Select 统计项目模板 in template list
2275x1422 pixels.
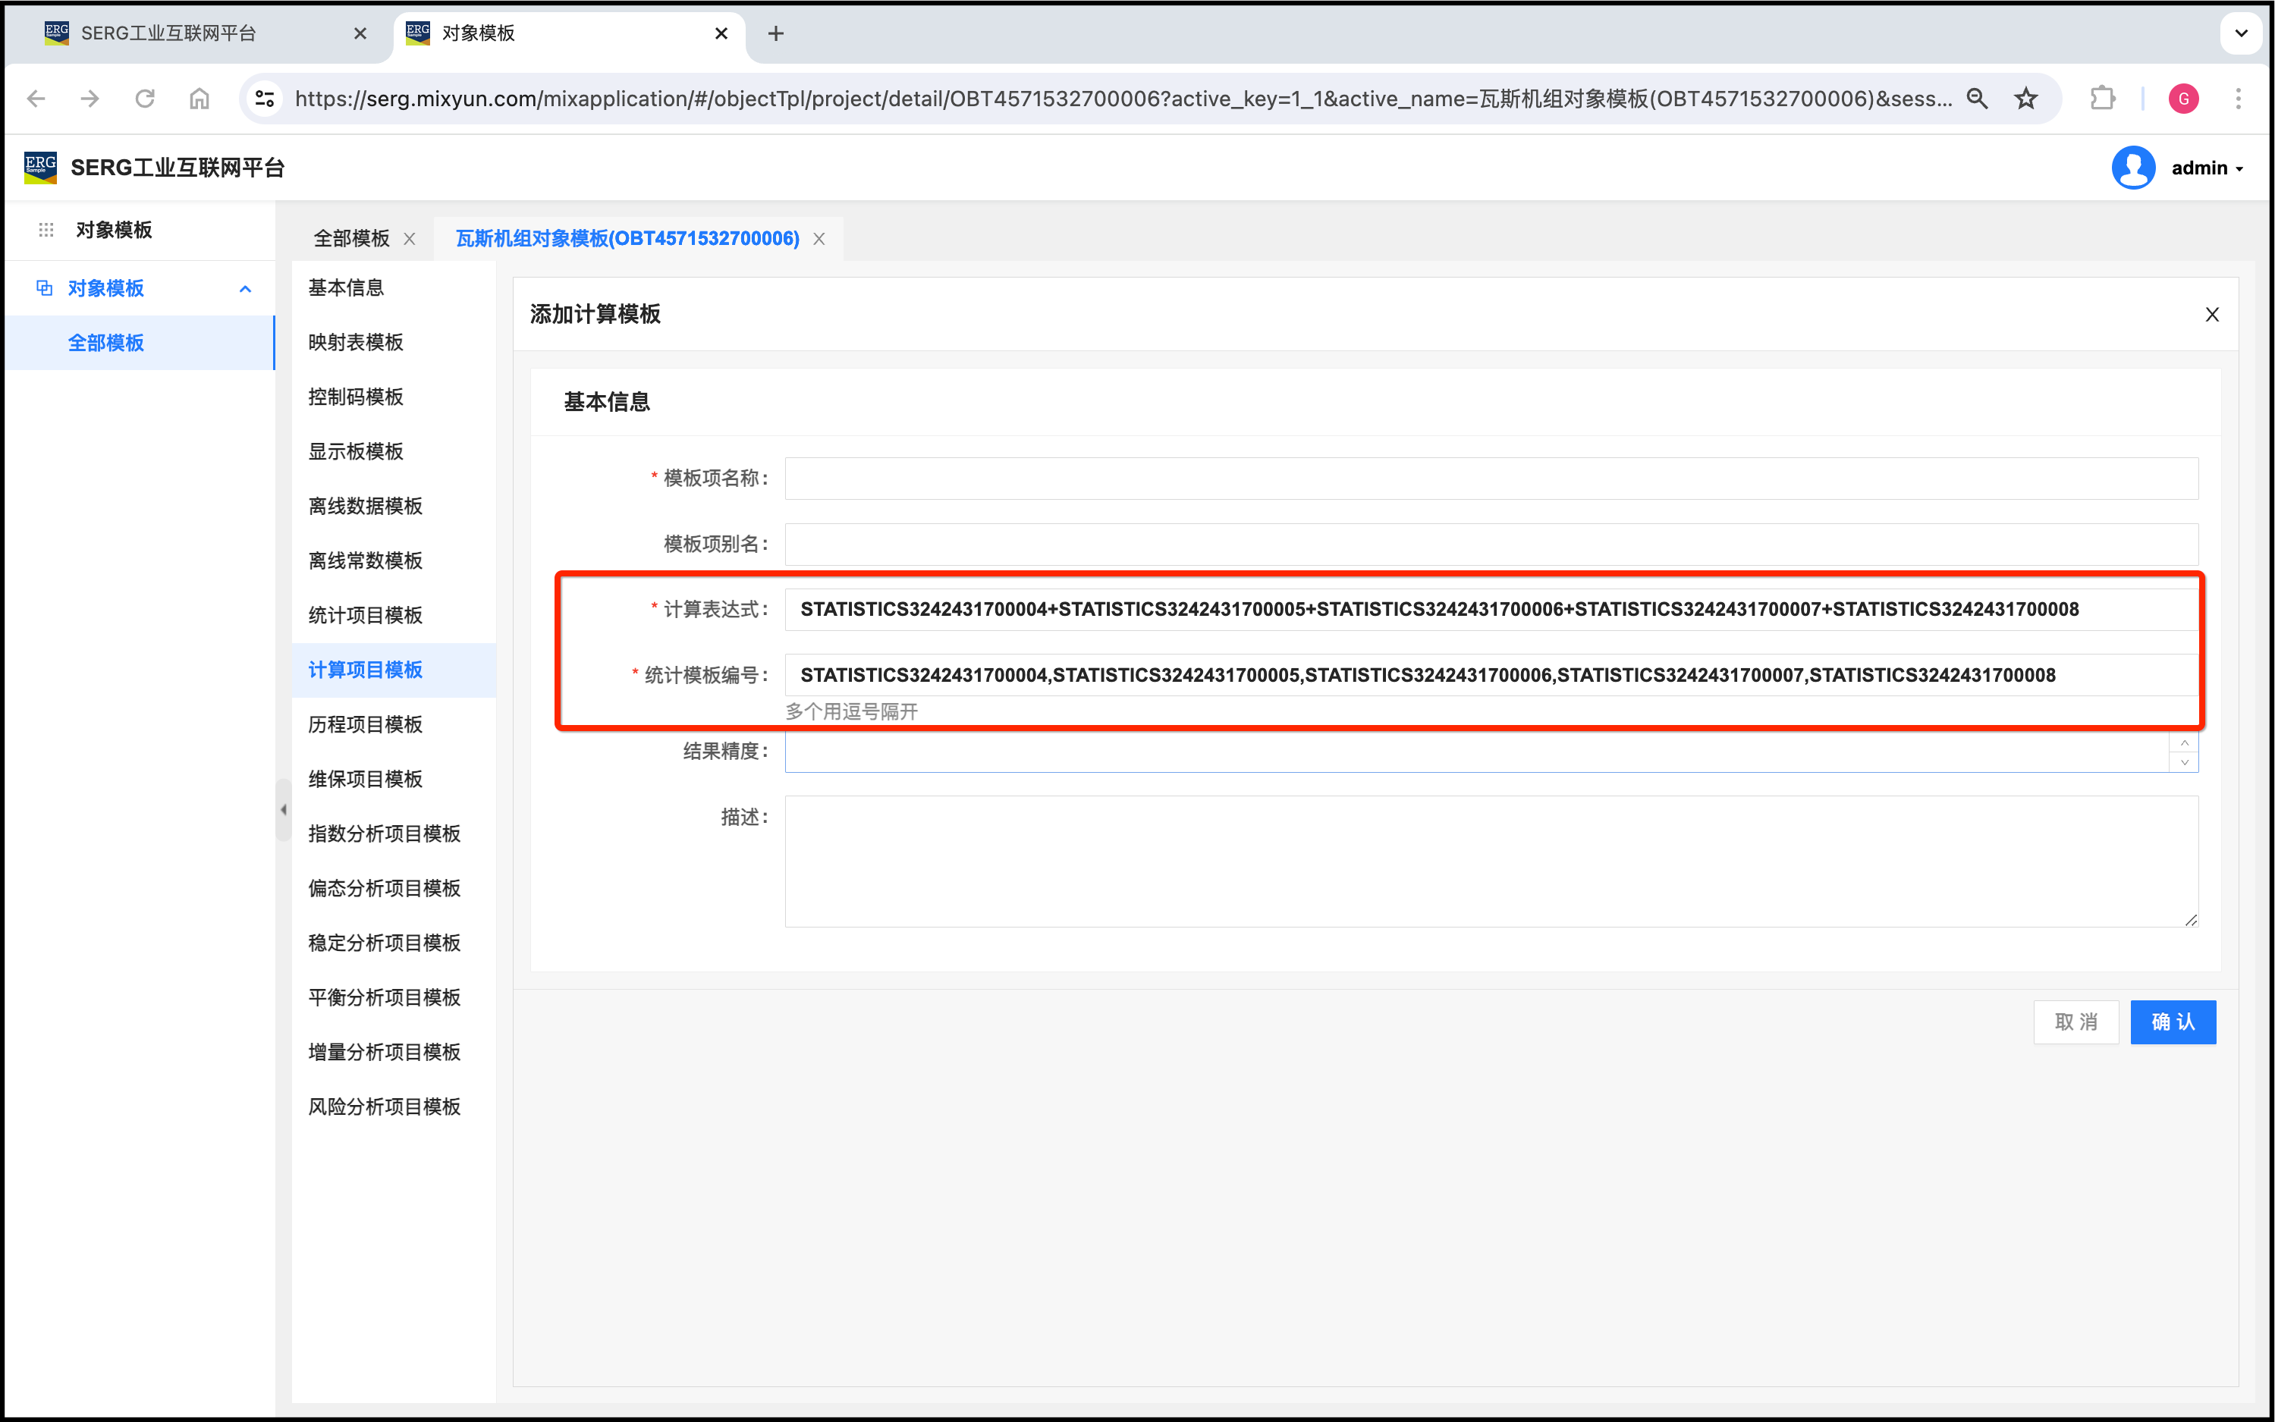pos(366,615)
